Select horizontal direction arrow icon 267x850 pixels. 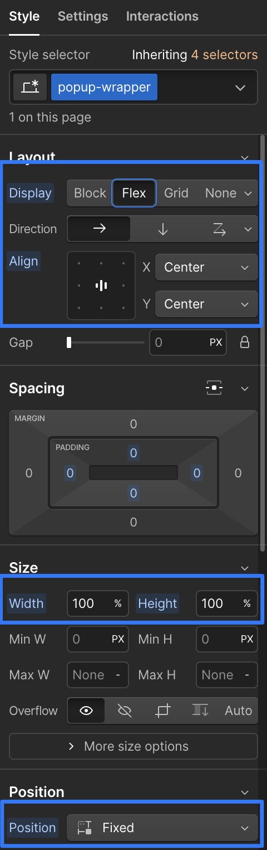click(x=99, y=229)
